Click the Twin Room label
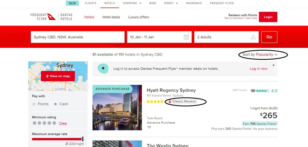This screenshot has width=308, height=147. point(155,118)
